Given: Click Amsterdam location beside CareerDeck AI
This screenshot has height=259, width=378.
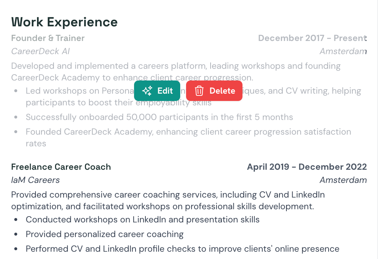Looking at the screenshot, I should point(343,51).
